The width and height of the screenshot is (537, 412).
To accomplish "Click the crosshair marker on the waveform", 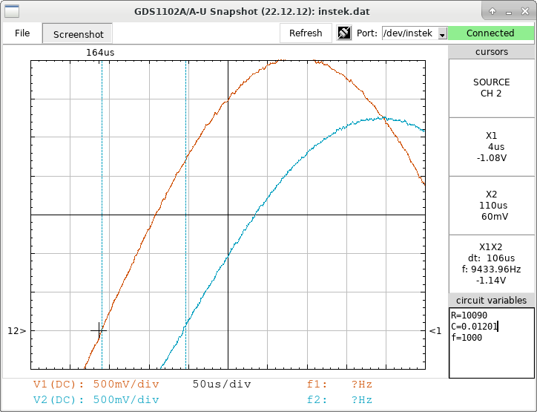I will [x=98, y=330].
